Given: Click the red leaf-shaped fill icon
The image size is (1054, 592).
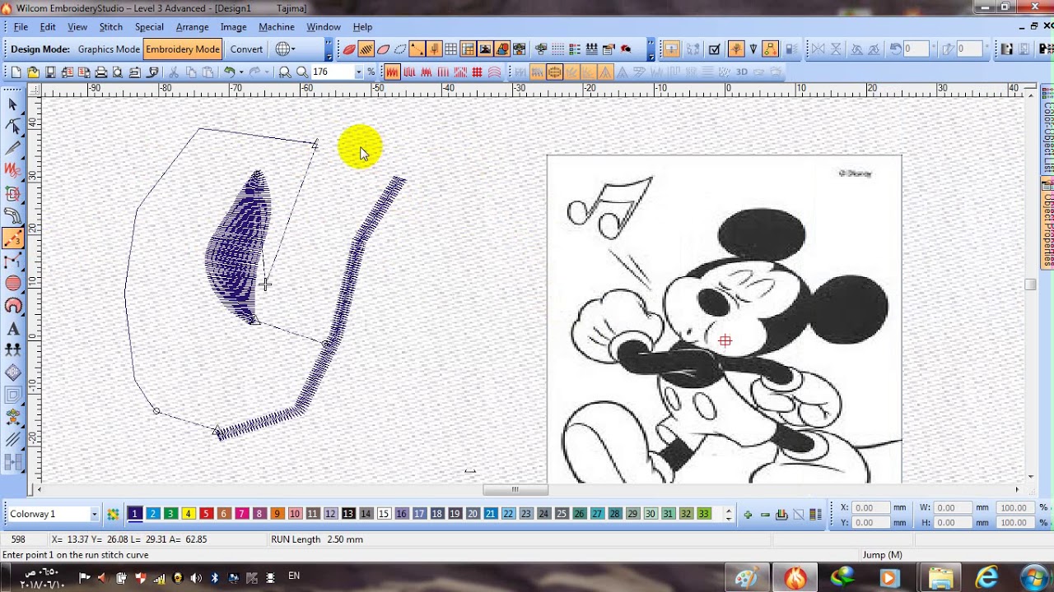Looking at the screenshot, I should (349, 49).
